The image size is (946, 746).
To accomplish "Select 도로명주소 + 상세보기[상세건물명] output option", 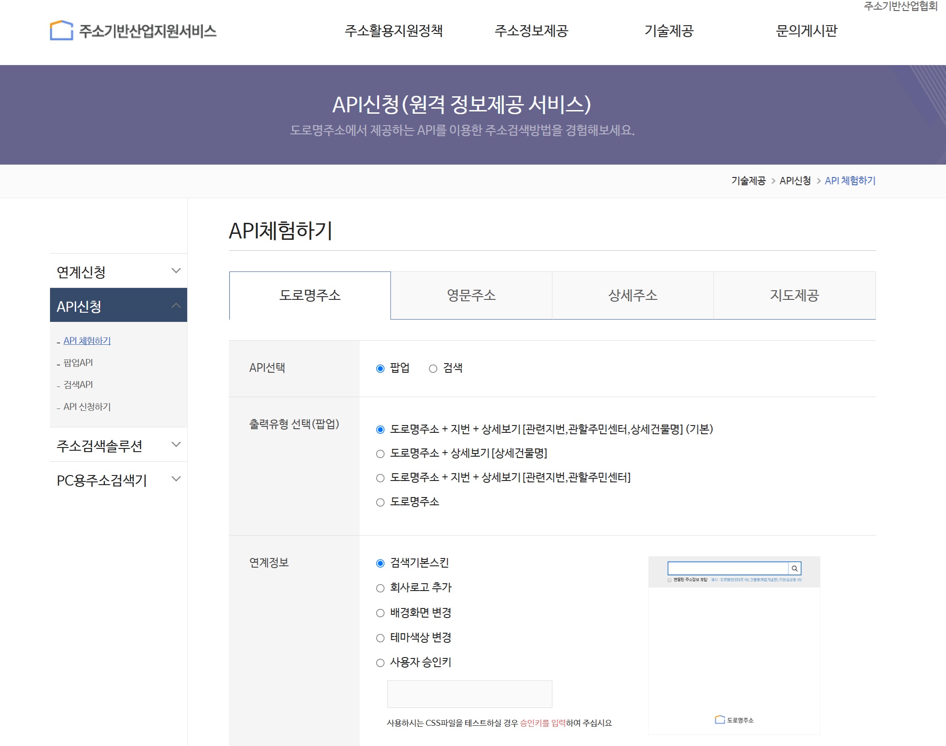I will click(380, 454).
